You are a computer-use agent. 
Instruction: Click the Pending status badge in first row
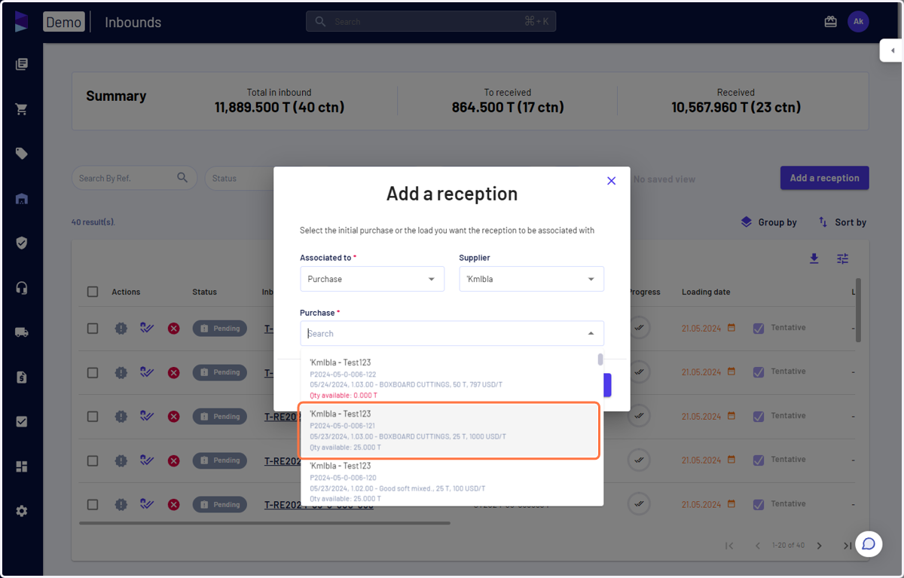point(219,329)
